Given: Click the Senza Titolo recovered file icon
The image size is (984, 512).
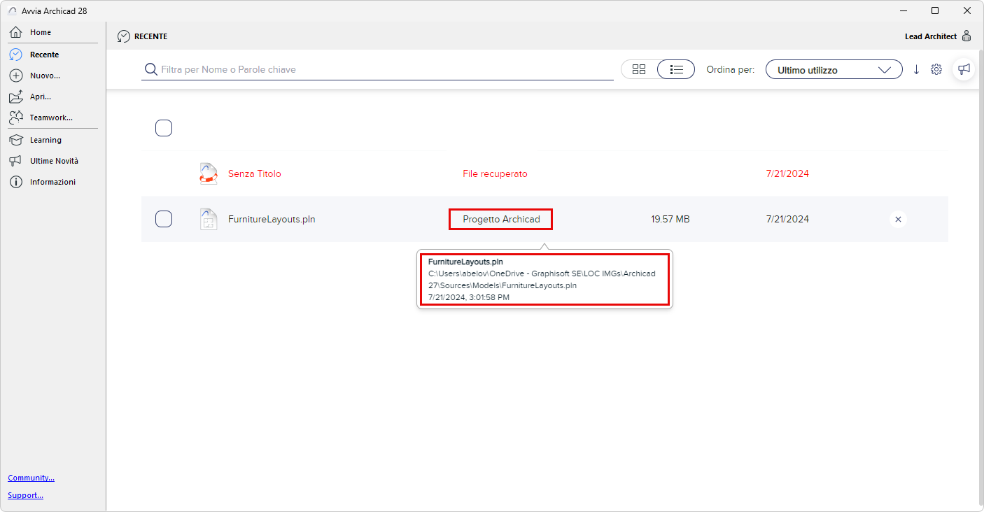Looking at the screenshot, I should click(209, 173).
